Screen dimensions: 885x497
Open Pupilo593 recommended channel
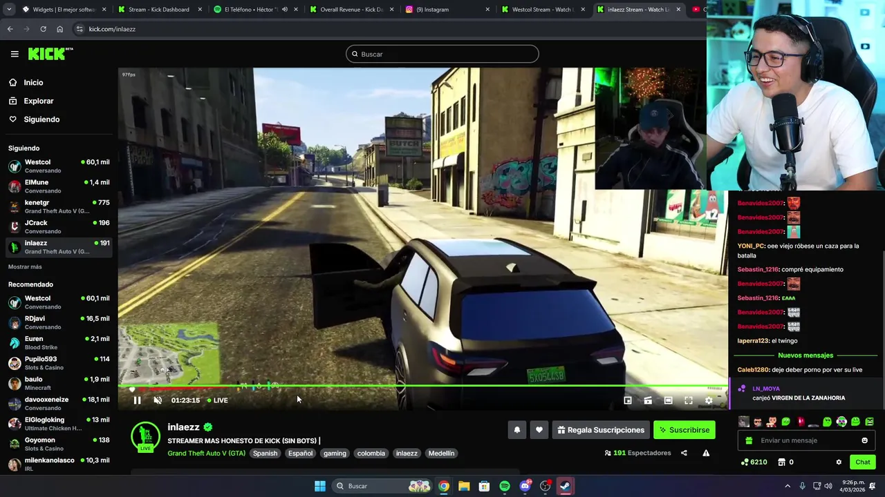point(59,363)
